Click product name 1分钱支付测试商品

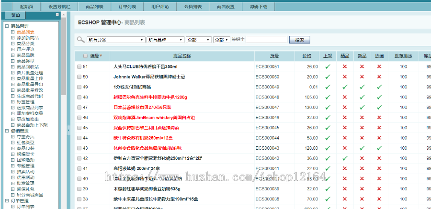pyautogui.click(x=132, y=87)
